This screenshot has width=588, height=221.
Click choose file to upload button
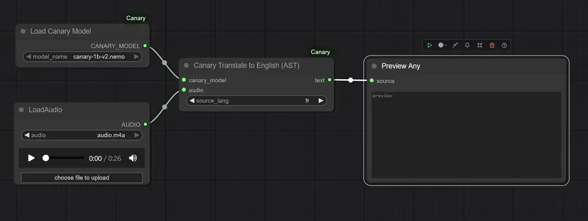(82, 178)
